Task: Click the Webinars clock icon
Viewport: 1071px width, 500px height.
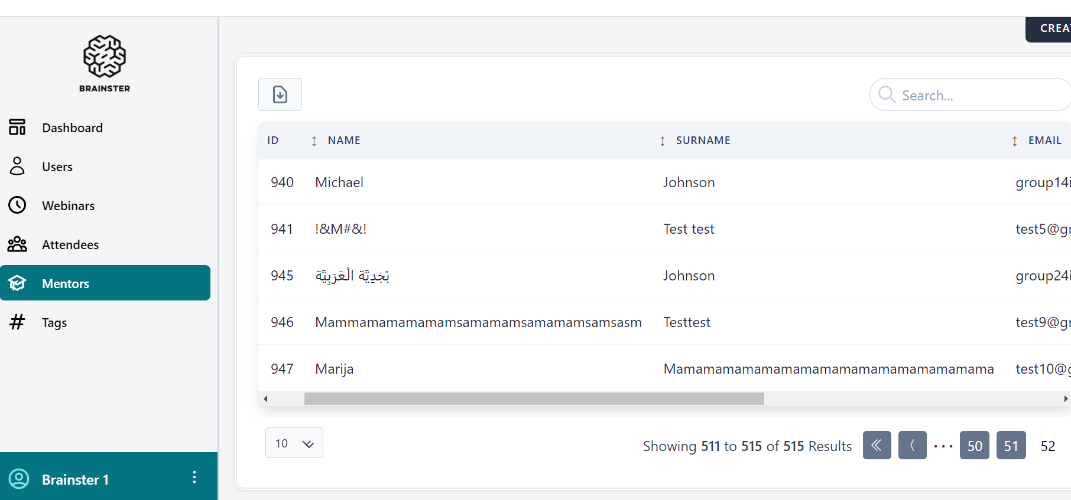Action: (x=17, y=205)
